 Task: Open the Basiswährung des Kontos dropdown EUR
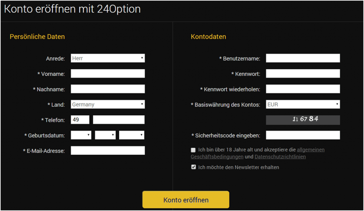pos(303,104)
